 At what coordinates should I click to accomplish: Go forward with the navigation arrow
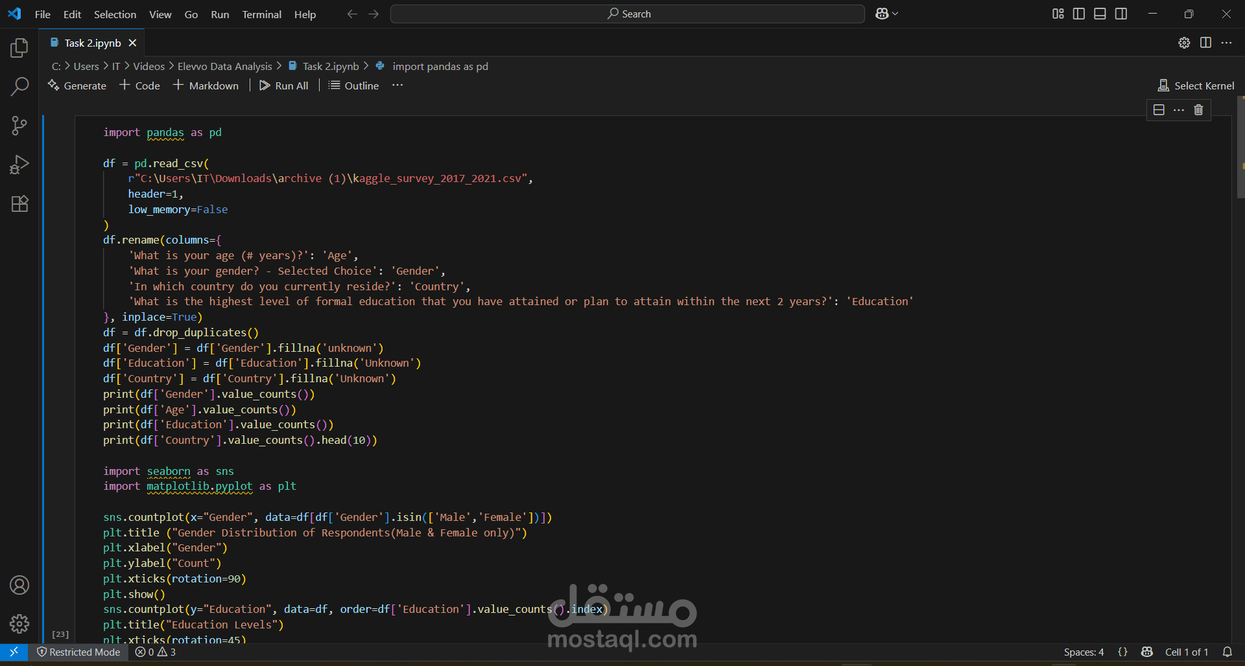pos(373,14)
